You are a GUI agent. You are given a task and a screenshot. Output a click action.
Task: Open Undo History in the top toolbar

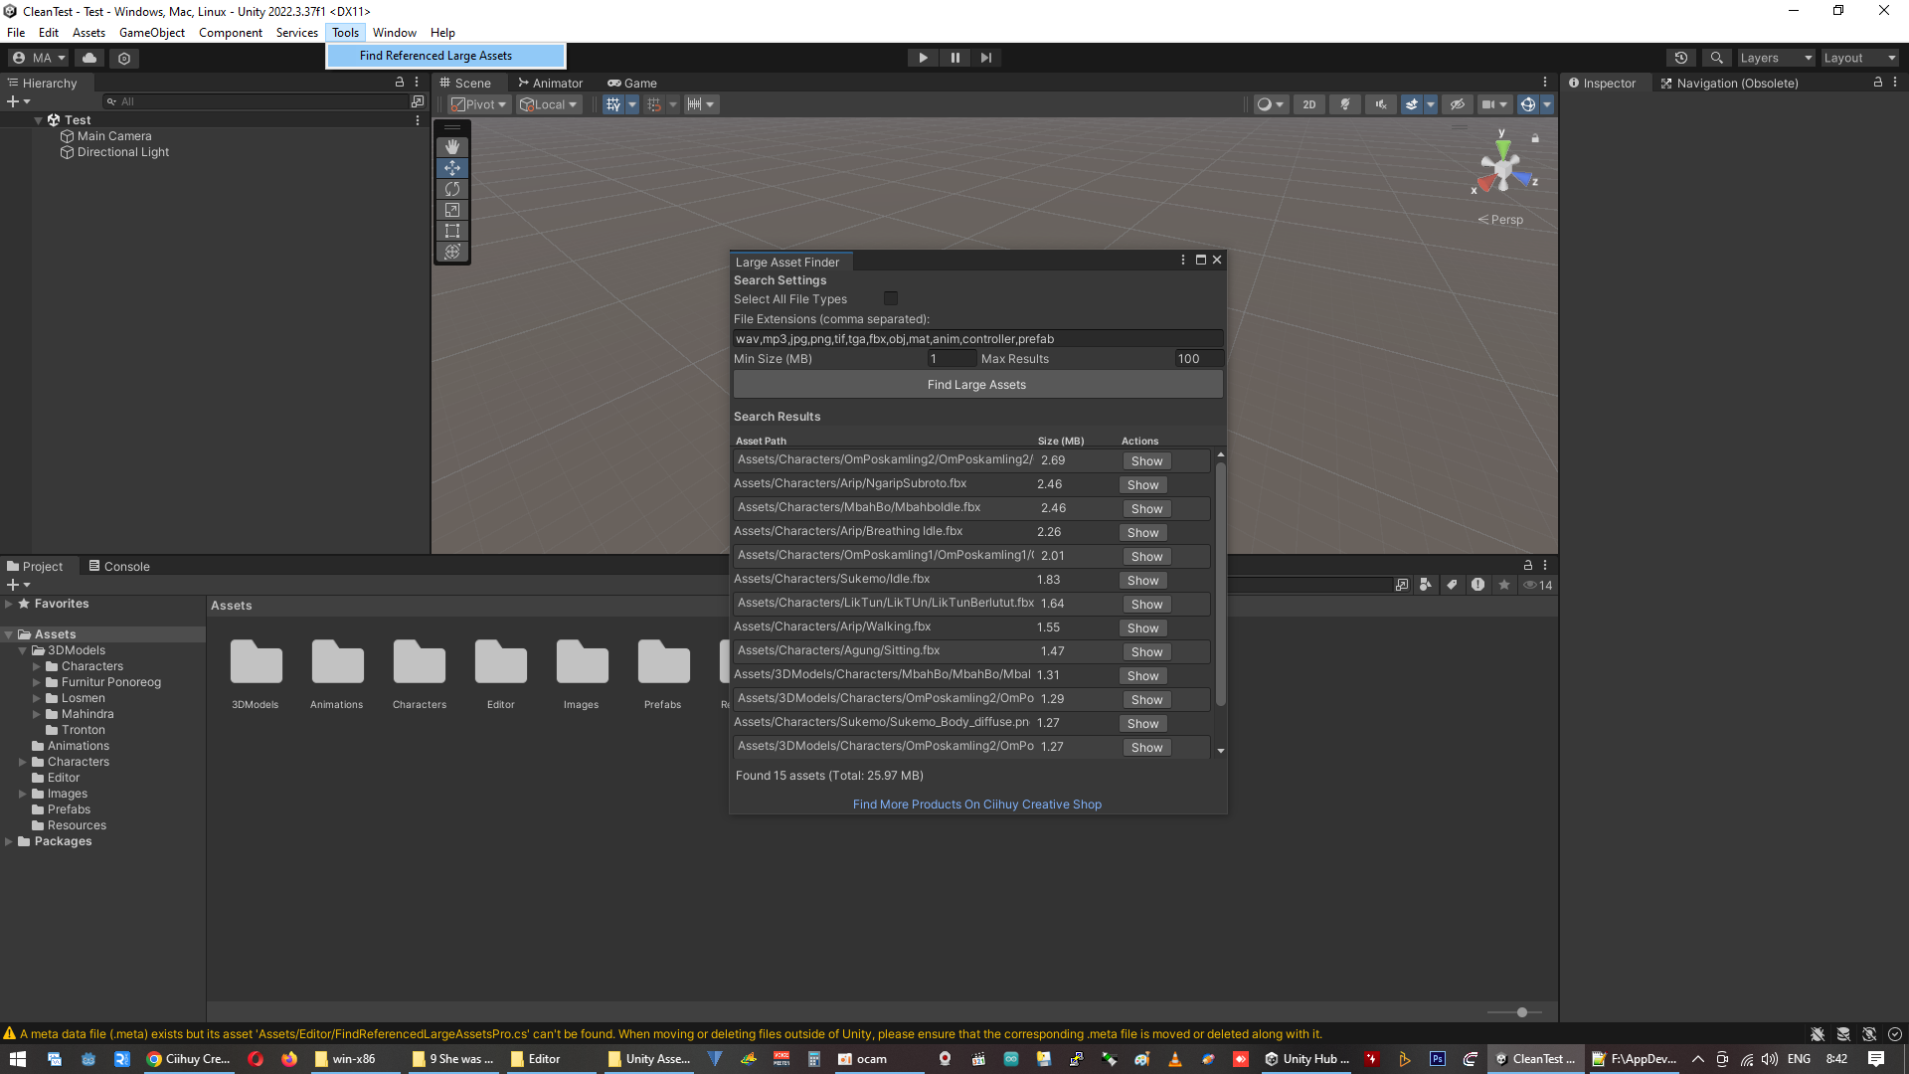coord(1681,58)
